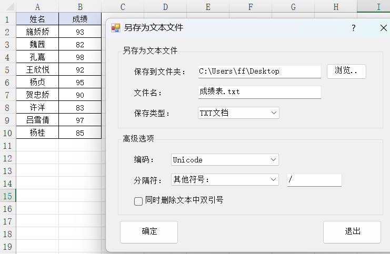Click the Browse folder button

(x=346, y=72)
